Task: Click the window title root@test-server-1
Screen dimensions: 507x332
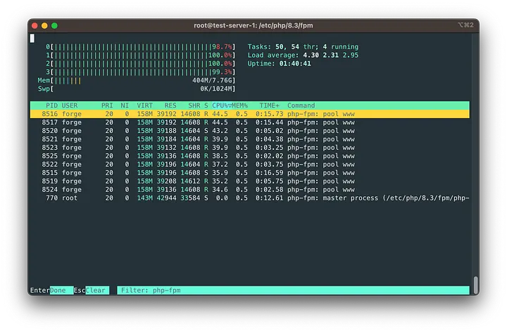Action: tap(254, 25)
